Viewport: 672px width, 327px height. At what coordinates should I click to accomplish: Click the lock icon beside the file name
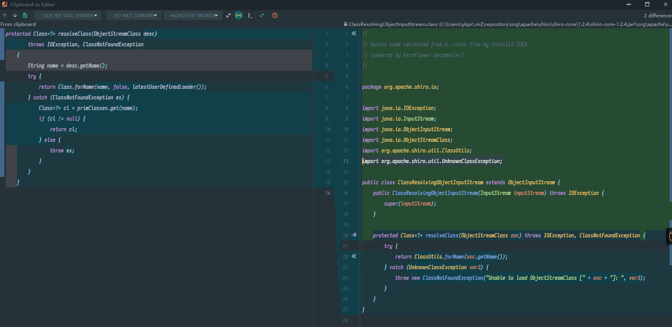[346, 24]
